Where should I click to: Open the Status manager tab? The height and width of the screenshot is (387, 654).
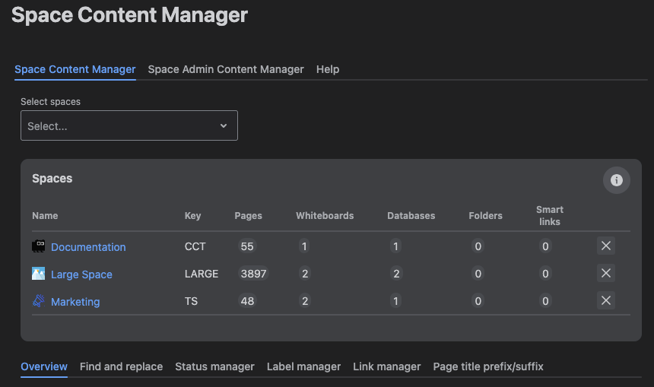(x=214, y=366)
